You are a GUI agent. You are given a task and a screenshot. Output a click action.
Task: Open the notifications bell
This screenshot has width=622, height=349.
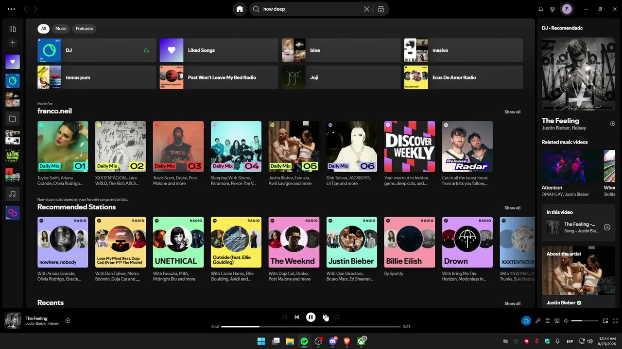click(541, 9)
